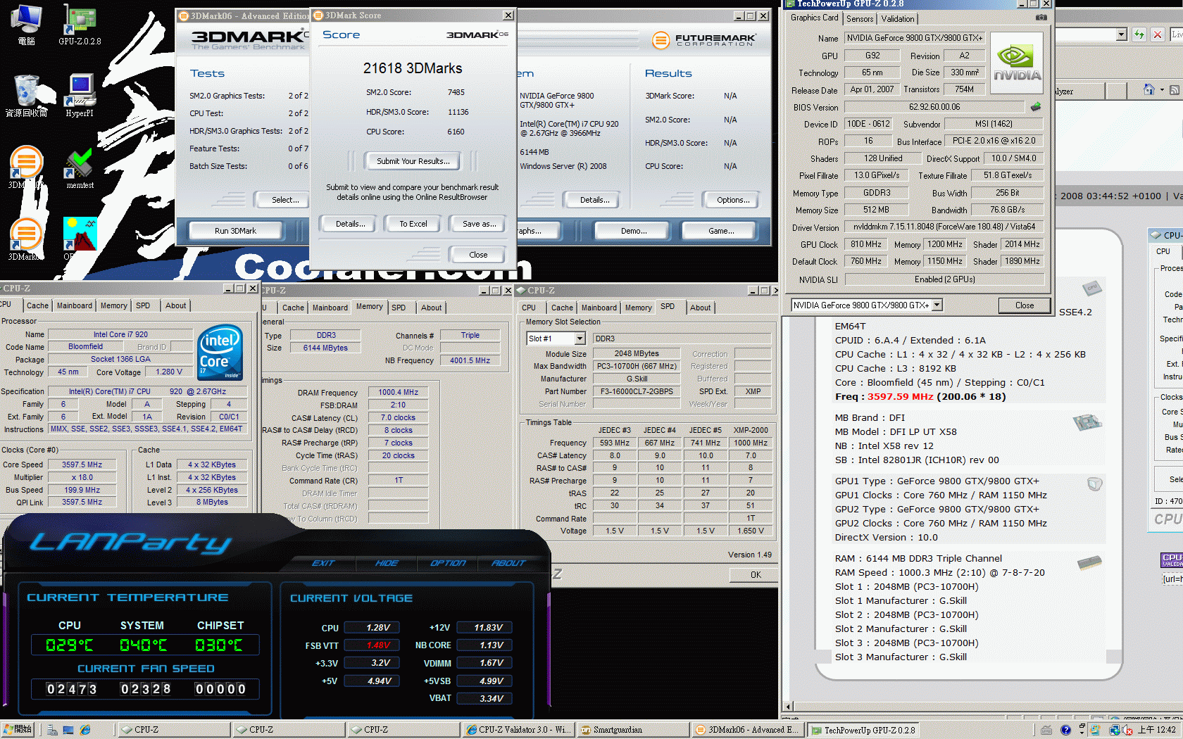Click the Internet Explorer quick launch icon
Viewport: 1183px width, 739px height.
(85, 730)
